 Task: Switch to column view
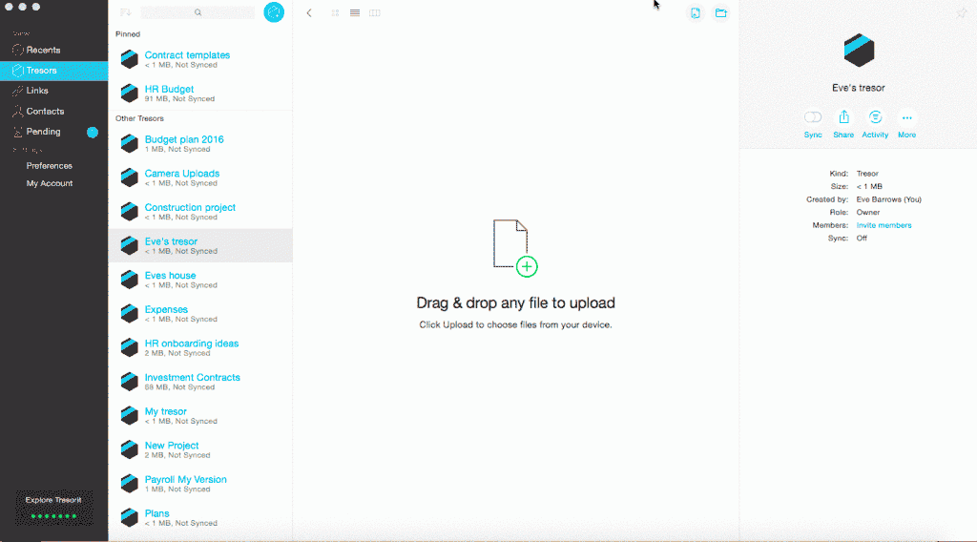[x=374, y=12]
